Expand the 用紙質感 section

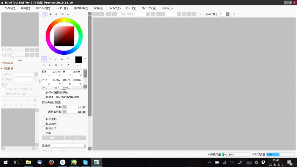click(7, 68)
